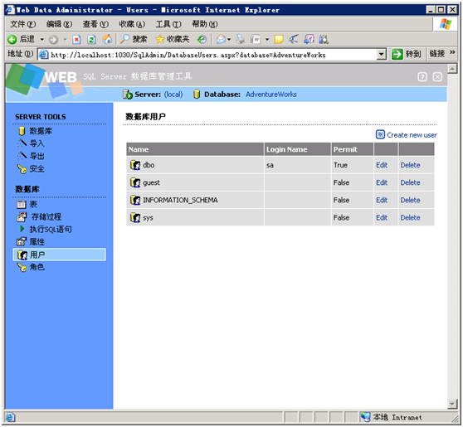Click Edit for the sys user
Viewport: 463px width, 427px height.
tap(382, 218)
